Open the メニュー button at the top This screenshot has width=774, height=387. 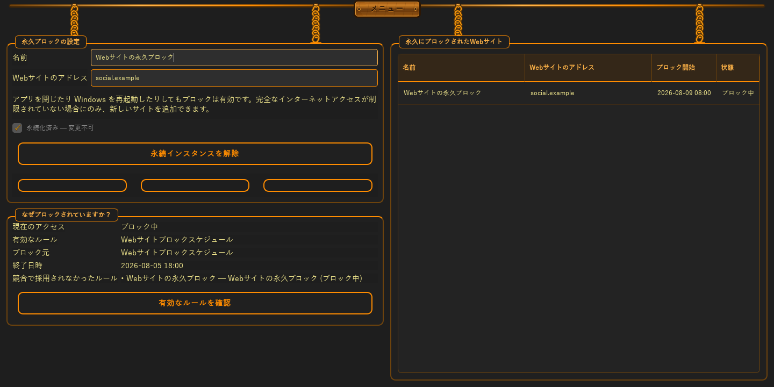pos(387,9)
